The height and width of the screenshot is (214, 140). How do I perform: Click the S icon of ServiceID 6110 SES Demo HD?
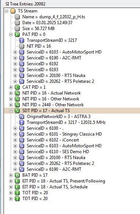click(x=22, y=152)
